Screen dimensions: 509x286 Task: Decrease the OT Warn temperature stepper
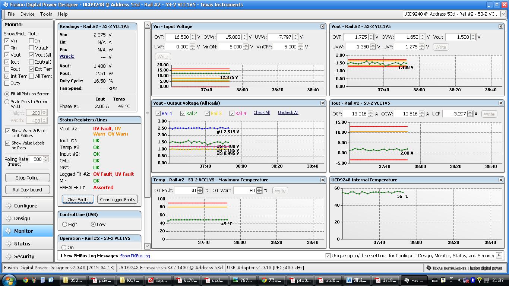259,192
